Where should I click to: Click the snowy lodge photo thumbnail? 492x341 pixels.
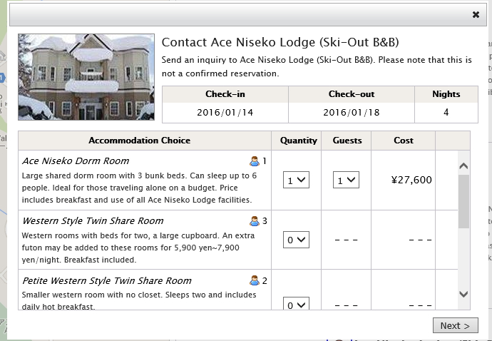click(86, 77)
